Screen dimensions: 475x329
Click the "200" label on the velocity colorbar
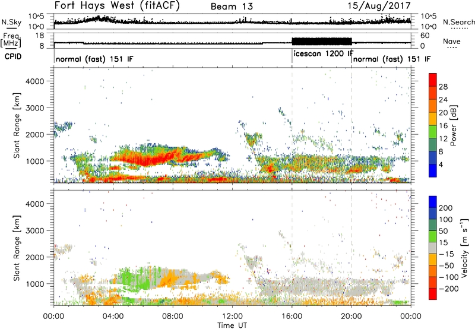[x=446, y=208]
